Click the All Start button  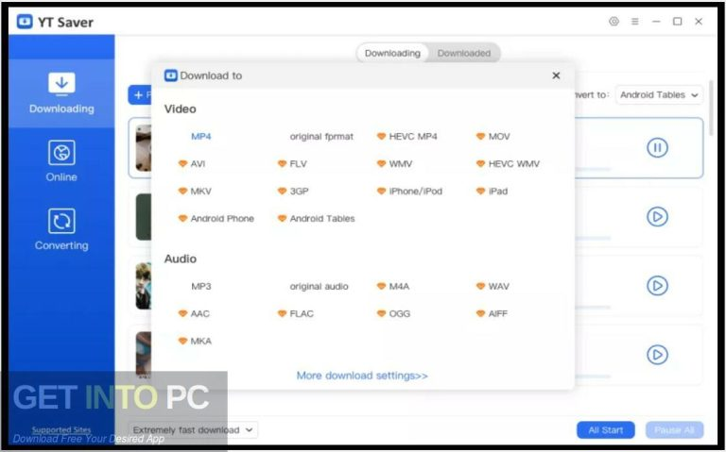click(606, 430)
